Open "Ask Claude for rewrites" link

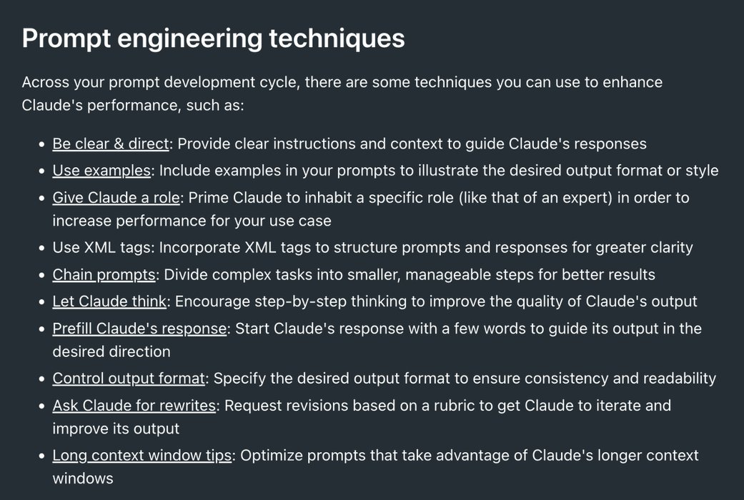coord(134,405)
